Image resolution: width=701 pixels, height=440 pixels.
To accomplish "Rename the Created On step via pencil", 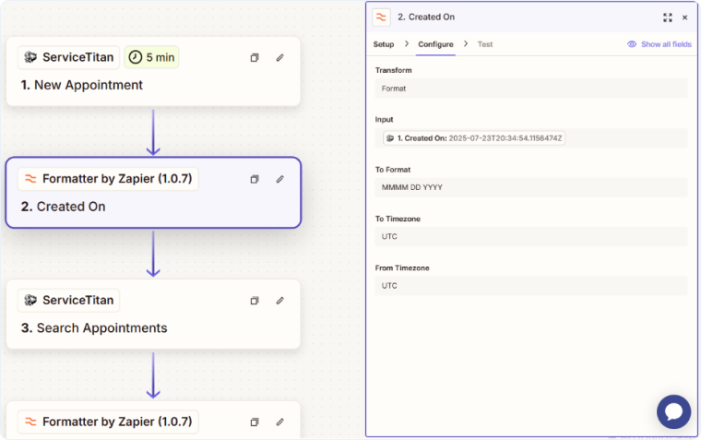I will point(279,179).
